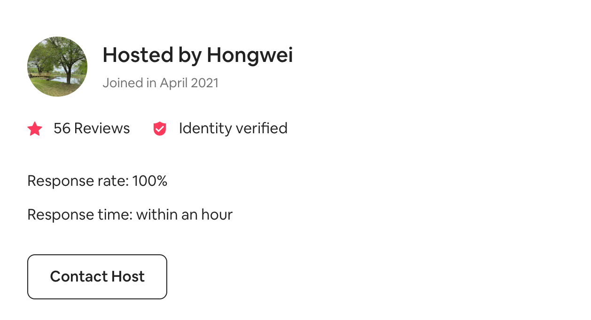
Task: Click the April 2021 join date
Action: tap(189, 83)
